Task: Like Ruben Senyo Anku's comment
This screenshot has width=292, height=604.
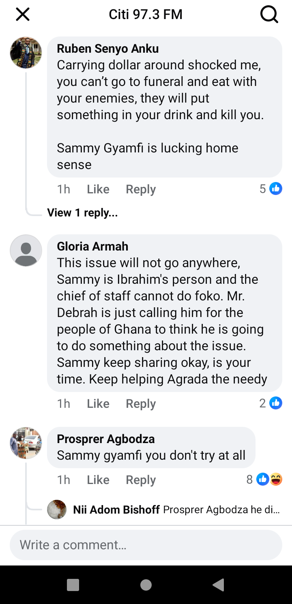Action: pyautogui.click(x=98, y=189)
